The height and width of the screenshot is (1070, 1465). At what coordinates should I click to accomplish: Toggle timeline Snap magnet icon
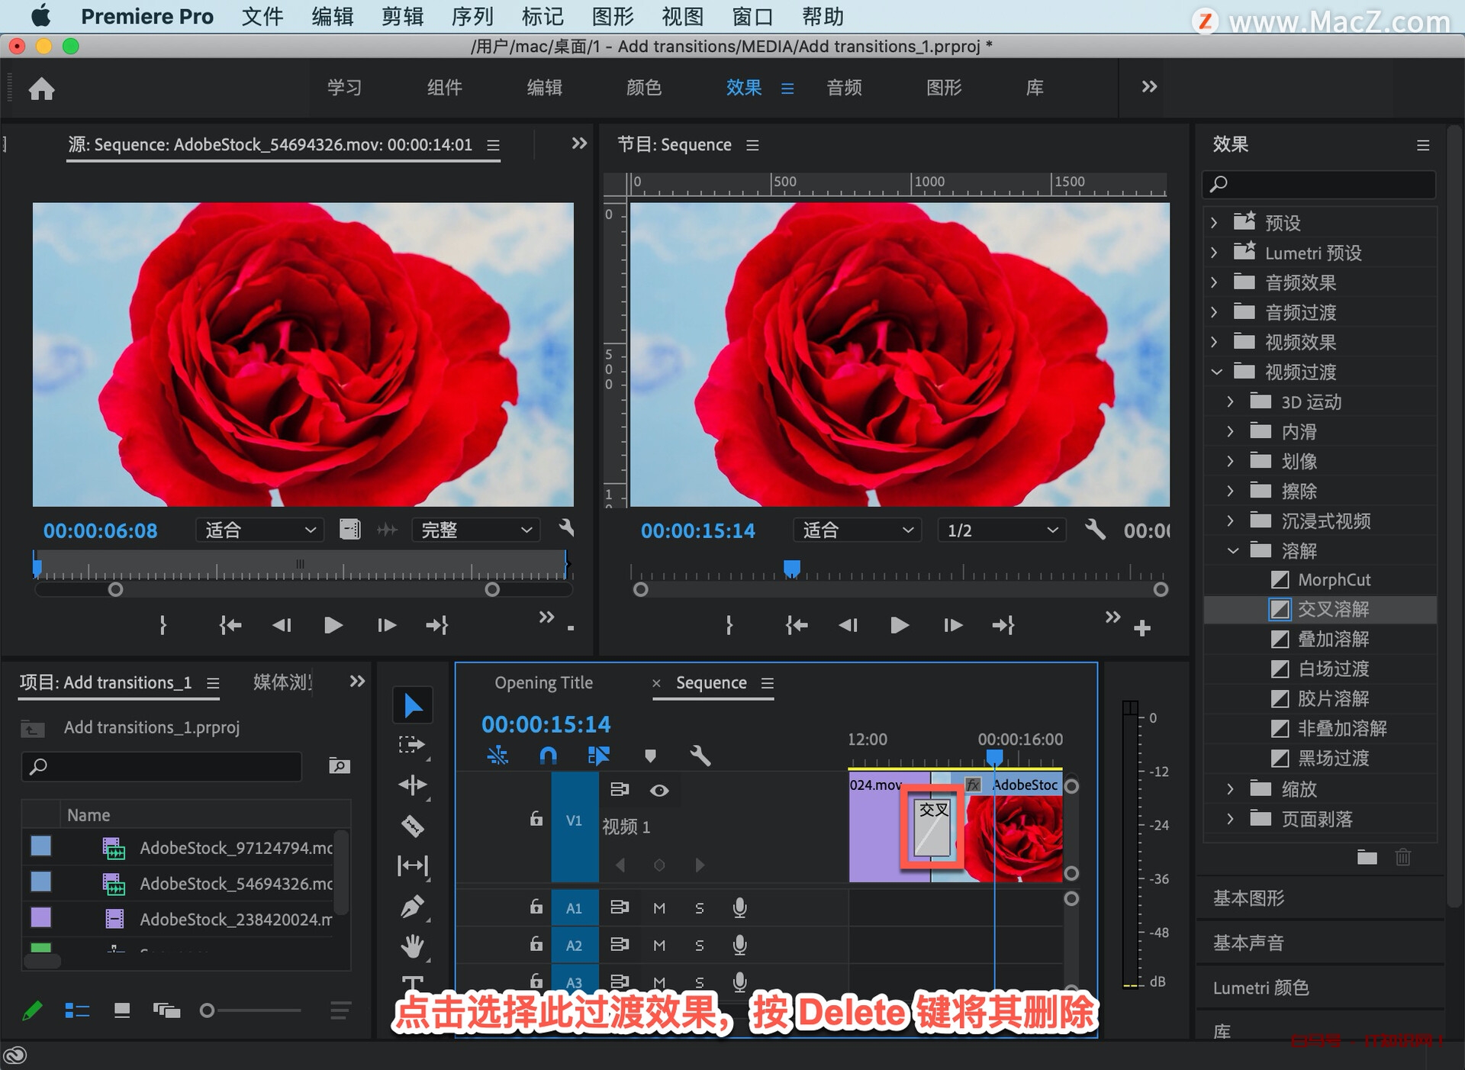point(548,756)
